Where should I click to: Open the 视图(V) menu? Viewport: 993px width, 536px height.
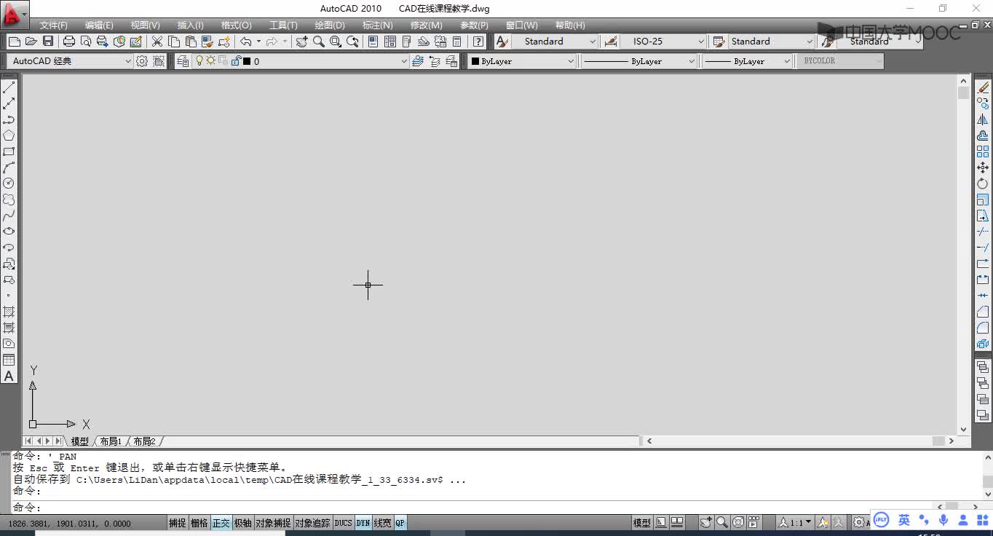tap(146, 25)
